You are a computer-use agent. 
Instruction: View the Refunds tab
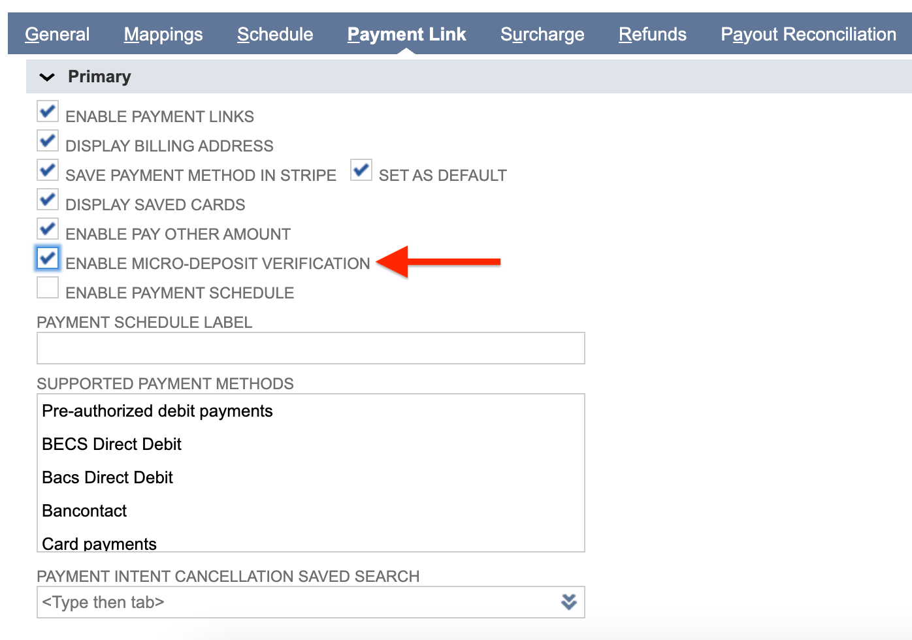[x=652, y=34]
